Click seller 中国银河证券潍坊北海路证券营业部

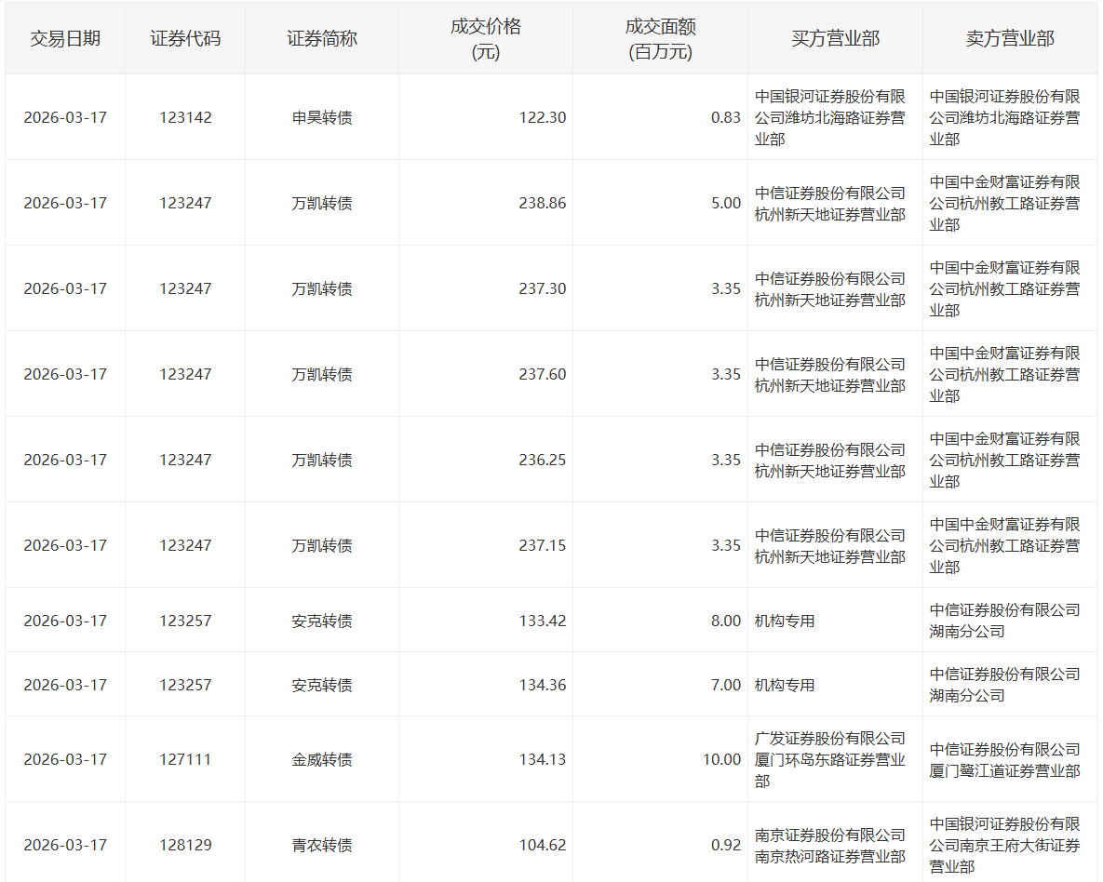[1004, 117]
